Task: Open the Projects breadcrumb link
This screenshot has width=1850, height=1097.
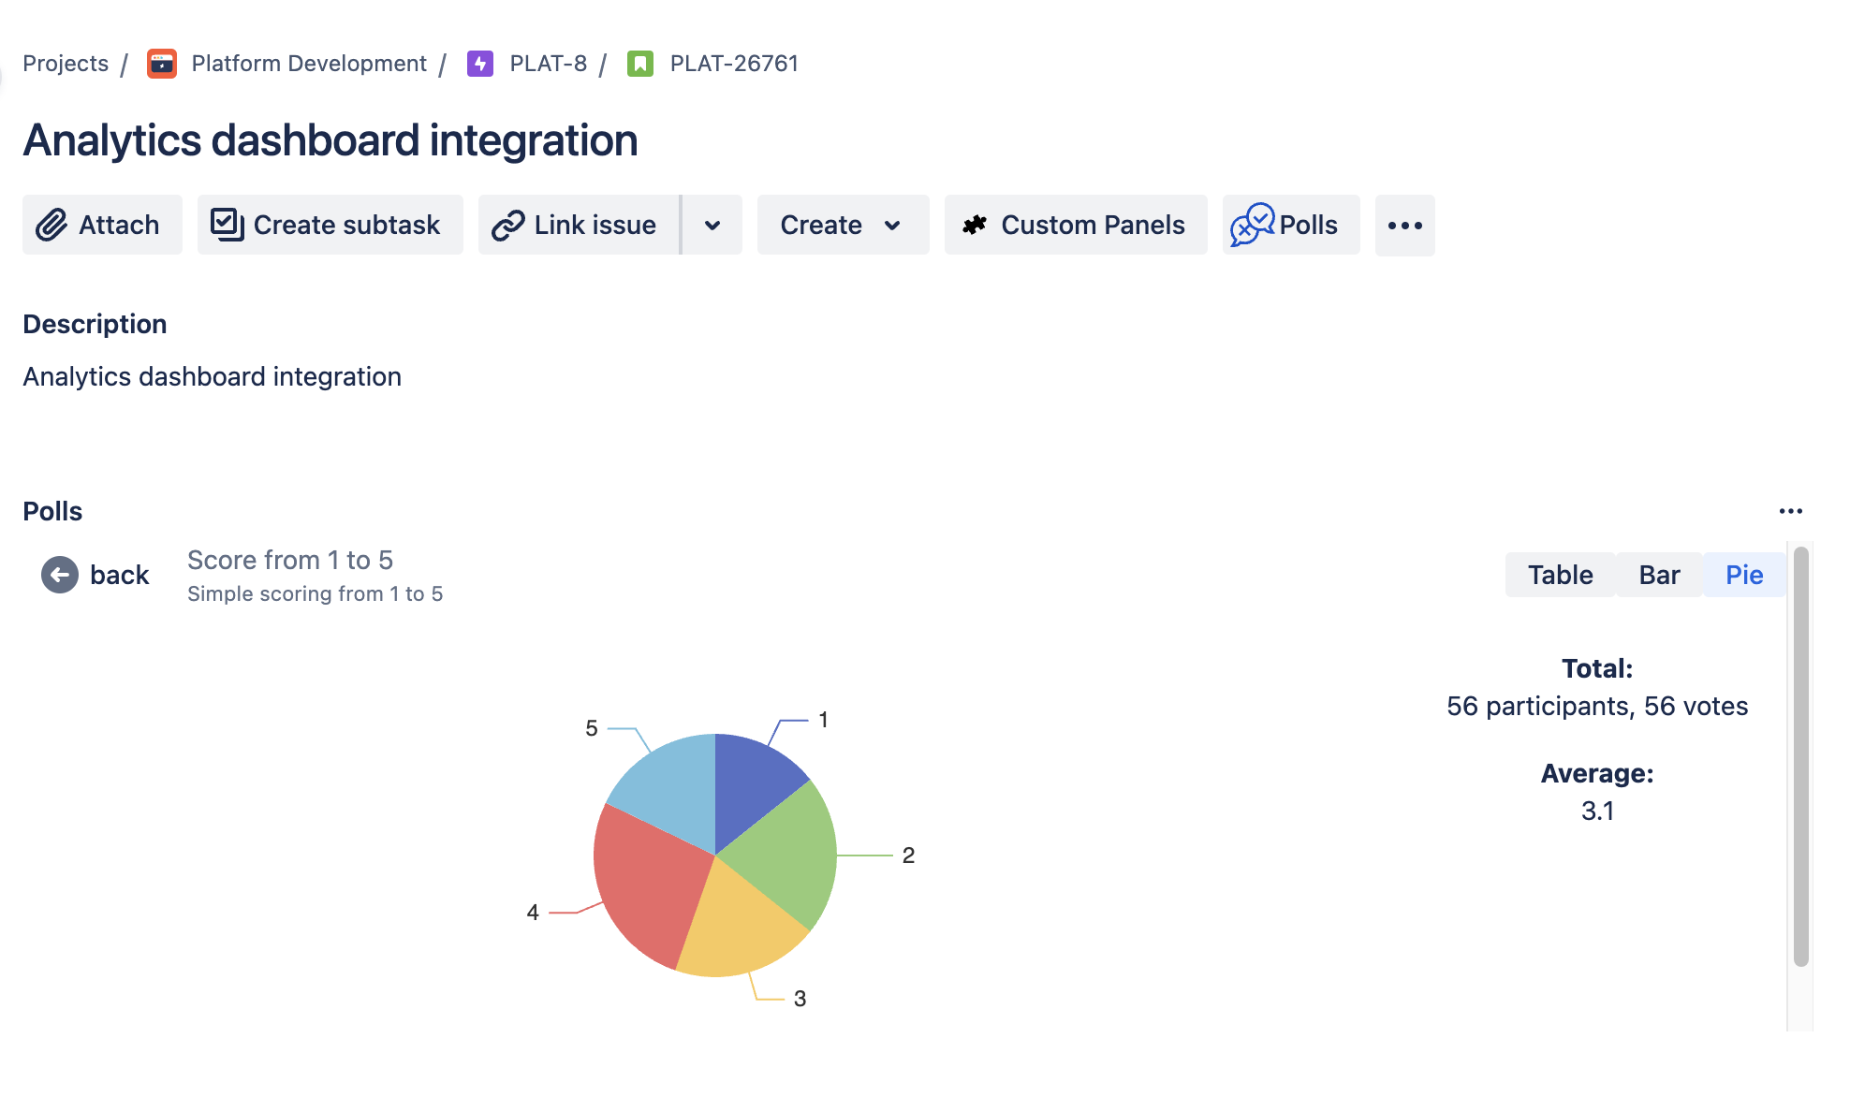Action: coord(65,63)
